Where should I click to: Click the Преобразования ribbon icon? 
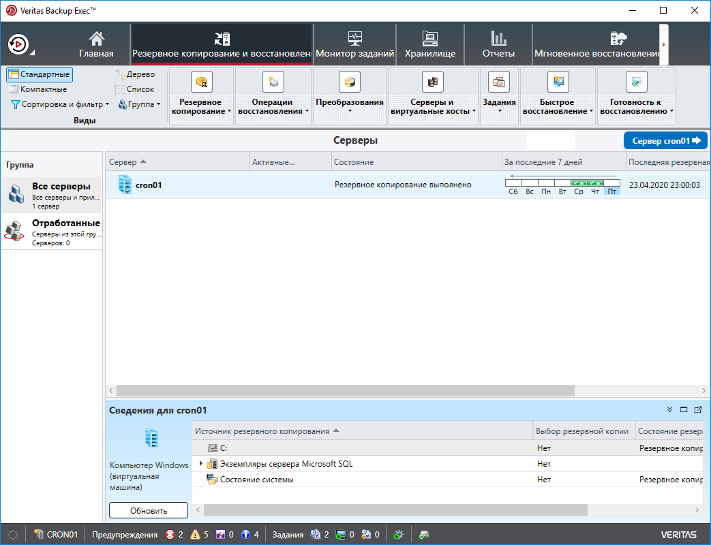click(x=350, y=82)
